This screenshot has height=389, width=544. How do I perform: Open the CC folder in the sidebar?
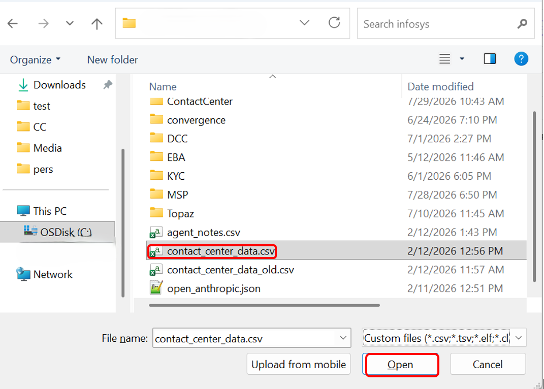coord(40,127)
